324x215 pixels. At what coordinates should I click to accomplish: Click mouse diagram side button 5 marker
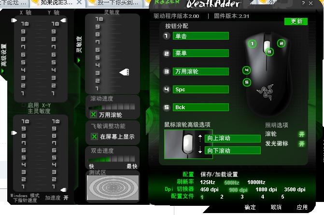click(x=247, y=82)
